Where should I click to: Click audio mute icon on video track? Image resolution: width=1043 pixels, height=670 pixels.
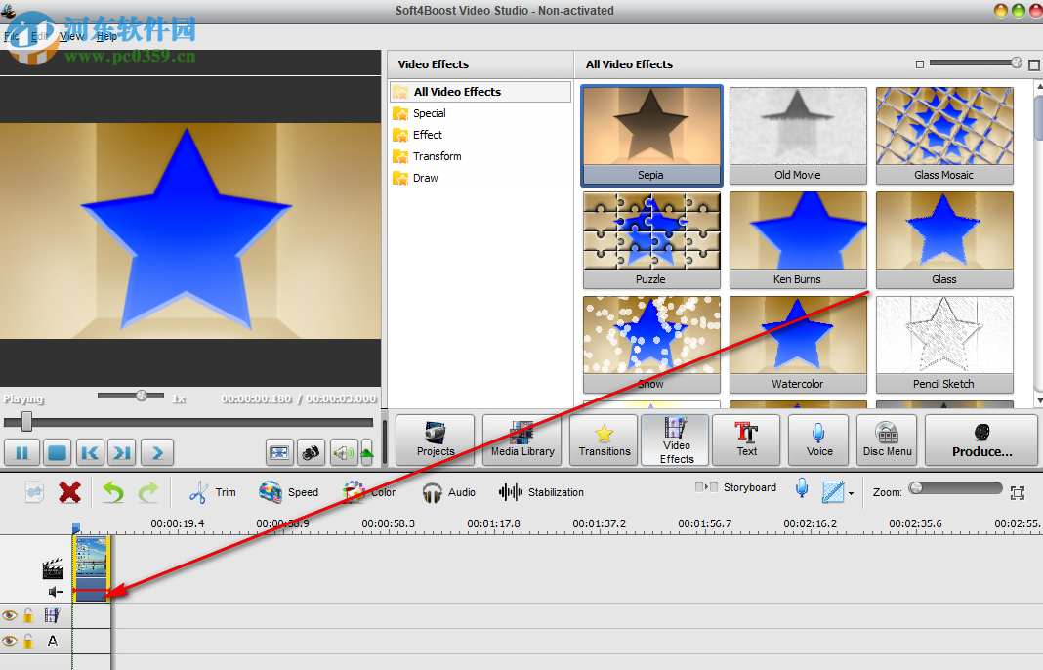pyautogui.click(x=56, y=592)
